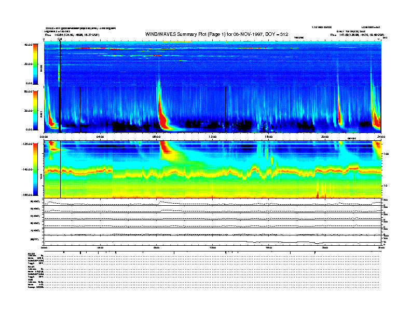Click the vertical RAD2 axis label beside its color scale

(x=41, y=68)
